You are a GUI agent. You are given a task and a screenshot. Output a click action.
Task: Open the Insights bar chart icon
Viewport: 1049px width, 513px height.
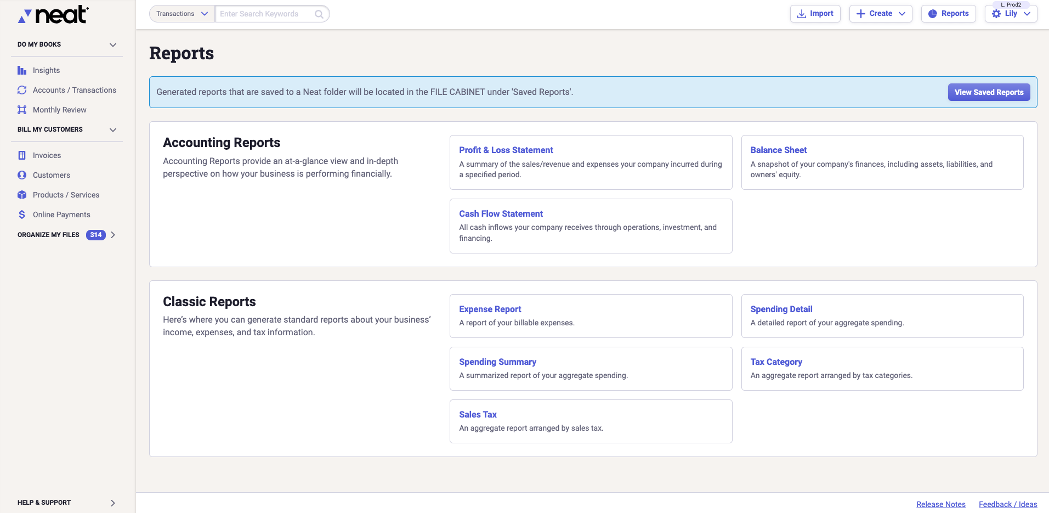pyautogui.click(x=21, y=70)
